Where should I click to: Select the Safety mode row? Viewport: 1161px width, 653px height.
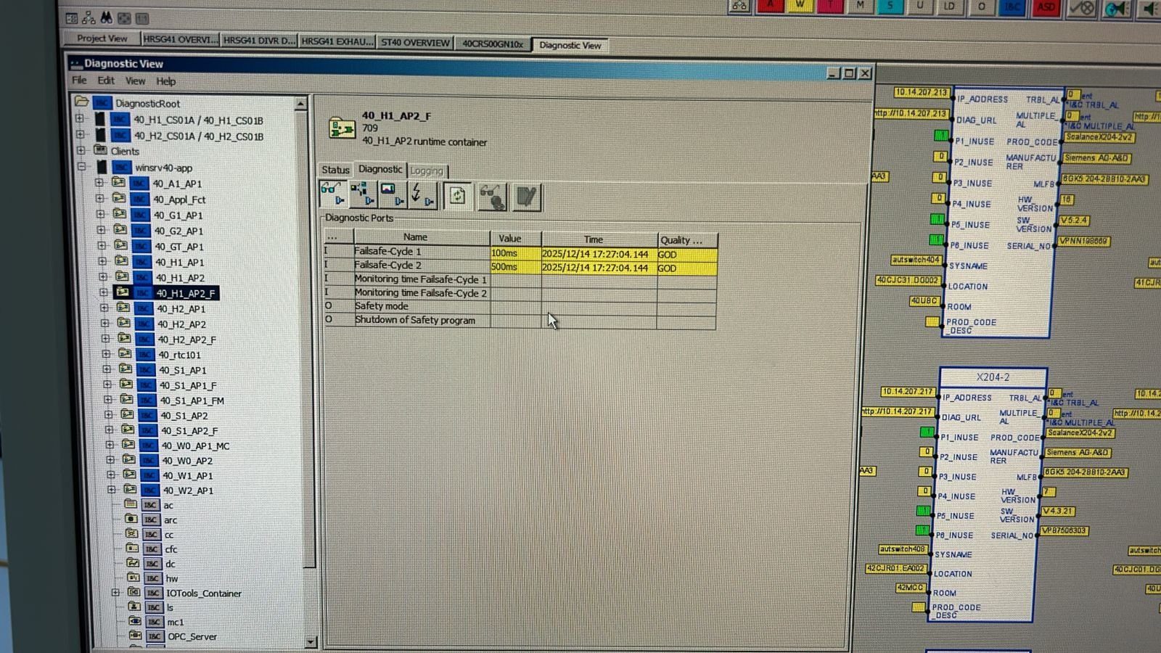tap(520, 306)
